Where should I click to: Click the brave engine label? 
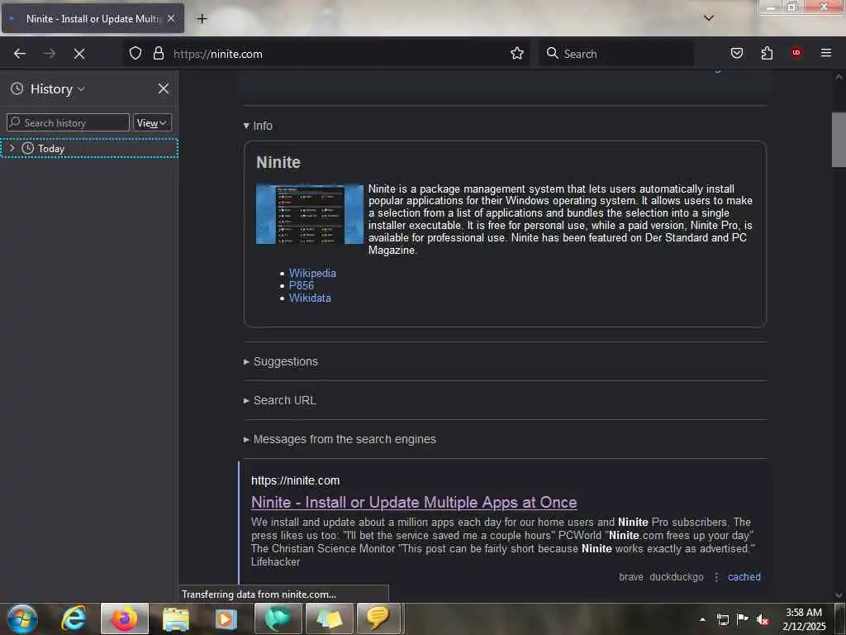click(630, 576)
